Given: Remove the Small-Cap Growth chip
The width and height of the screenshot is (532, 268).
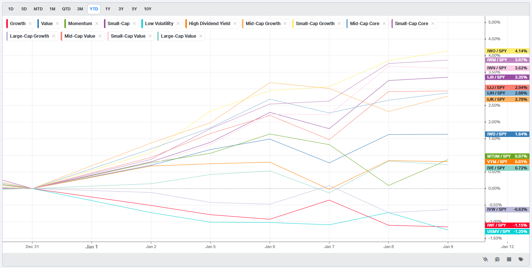Looking at the screenshot, I should [x=339, y=24].
